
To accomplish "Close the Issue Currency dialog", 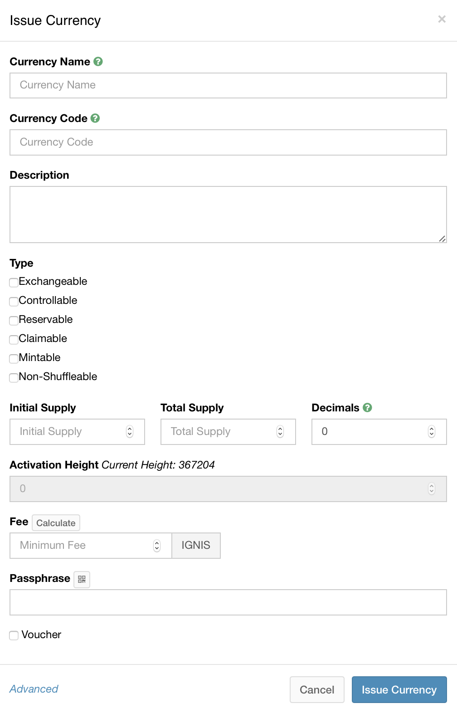I will pos(442,19).
